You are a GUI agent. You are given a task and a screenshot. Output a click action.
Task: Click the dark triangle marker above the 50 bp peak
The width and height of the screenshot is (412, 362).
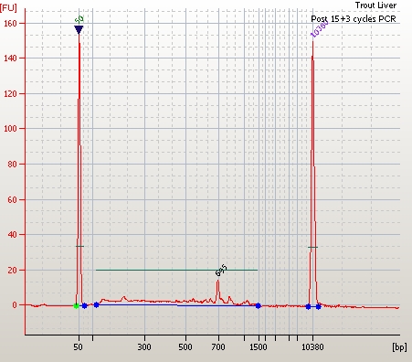point(79,30)
